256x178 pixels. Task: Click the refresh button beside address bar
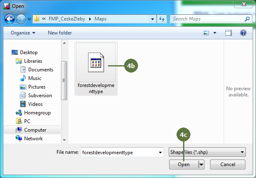pyautogui.click(x=162, y=19)
